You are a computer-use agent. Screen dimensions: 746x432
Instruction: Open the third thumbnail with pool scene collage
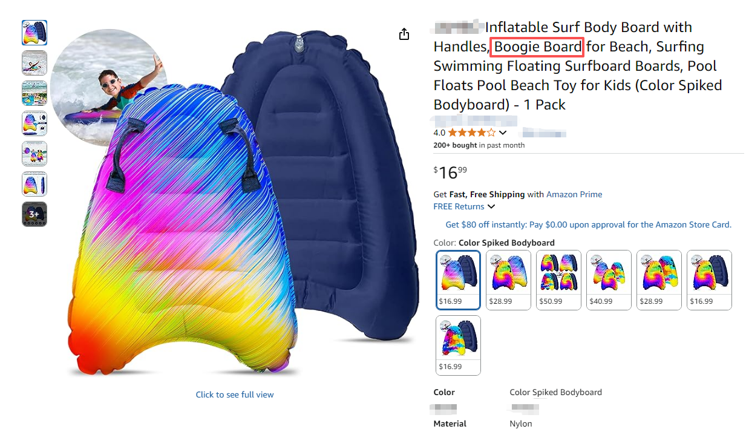tap(34, 93)
